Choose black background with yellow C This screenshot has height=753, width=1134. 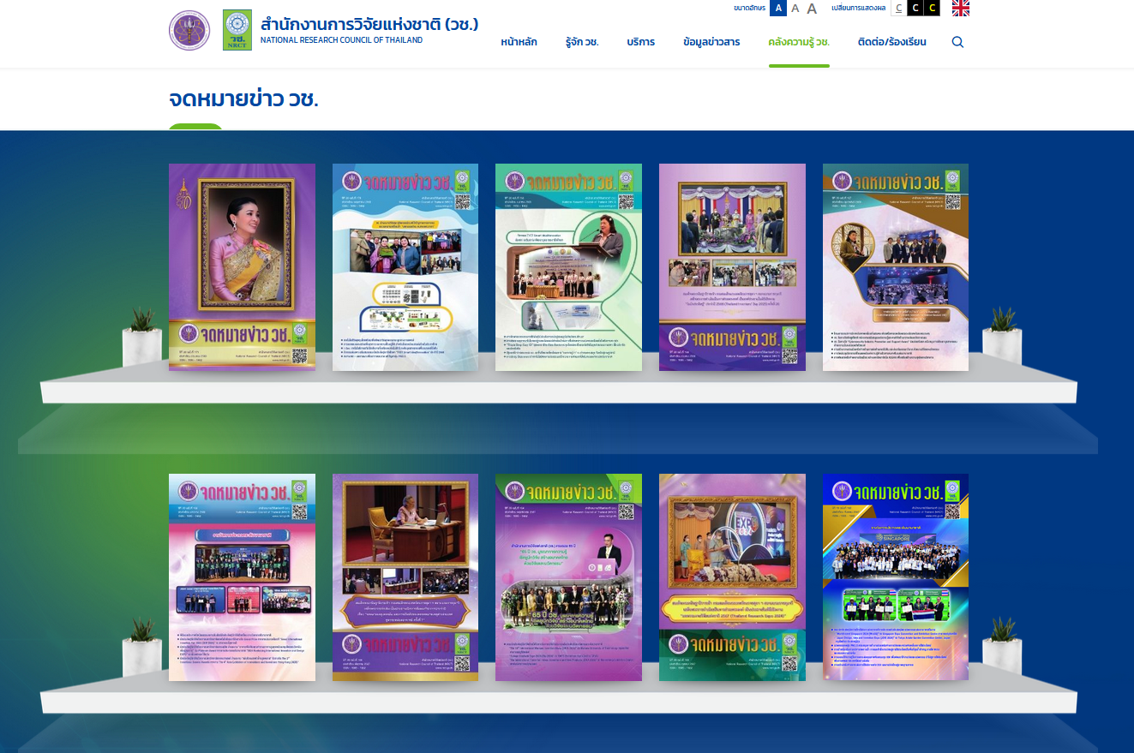click(932, 9)
